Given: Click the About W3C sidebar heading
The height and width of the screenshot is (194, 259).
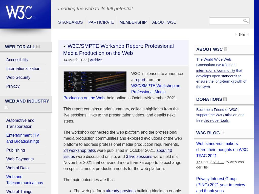Looking at the screenshot, I should point(209,49).
